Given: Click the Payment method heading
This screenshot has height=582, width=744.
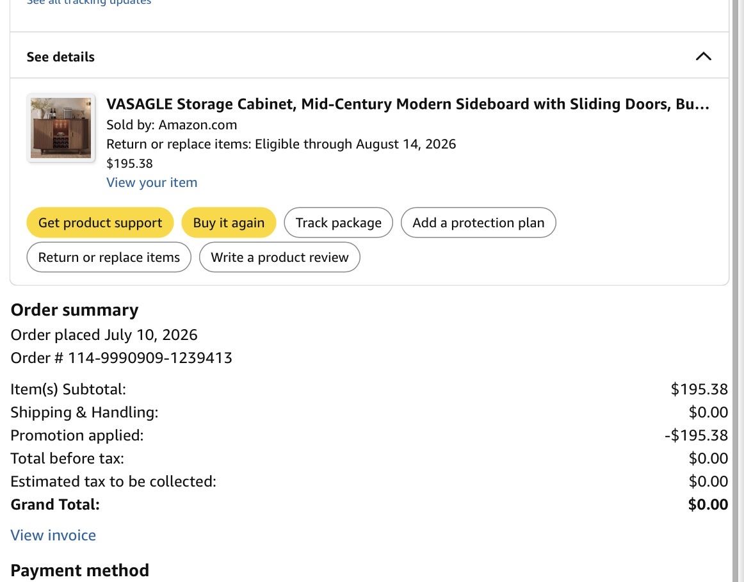Looking at the screenshot, I should coord(79,570).
